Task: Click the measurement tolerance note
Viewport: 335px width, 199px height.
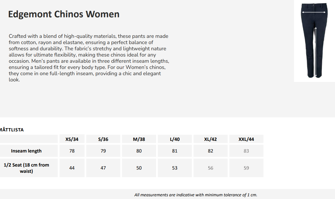Action: 195,195
